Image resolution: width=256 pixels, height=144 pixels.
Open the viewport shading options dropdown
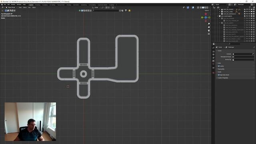tap(209, 8)
